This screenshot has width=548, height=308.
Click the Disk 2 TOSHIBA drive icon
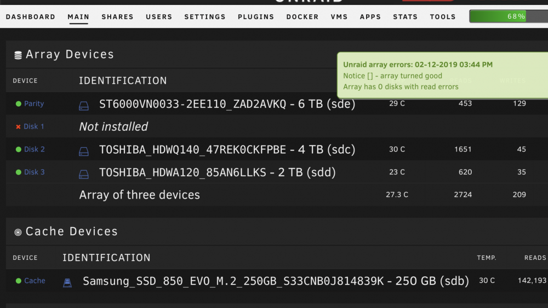point(83,151)
